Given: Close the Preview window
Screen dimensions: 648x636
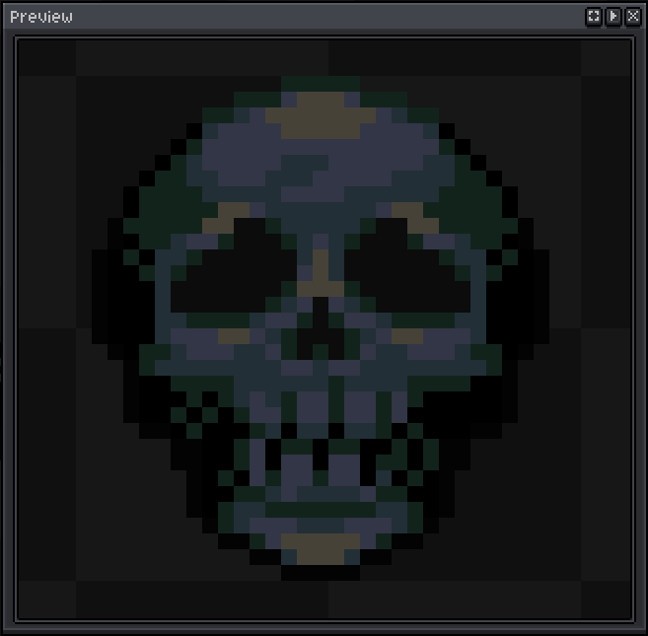Looking at the screenshot, I should click(x=633, y=17).
